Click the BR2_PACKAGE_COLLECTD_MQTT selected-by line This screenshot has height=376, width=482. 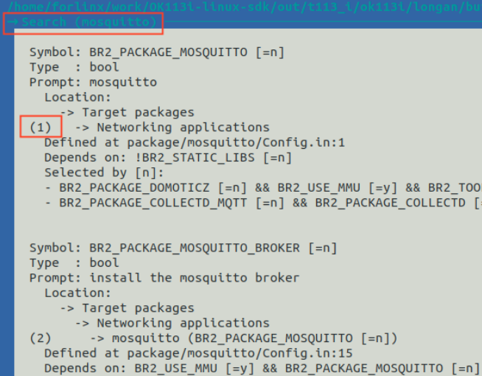[263, 203]
